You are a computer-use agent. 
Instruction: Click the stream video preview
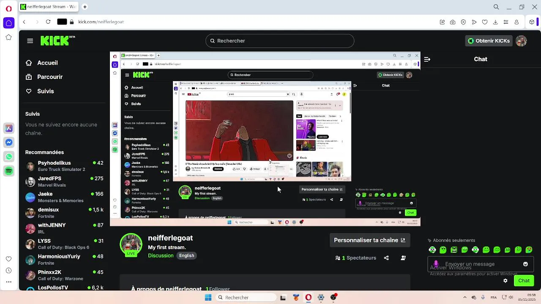[265, 139]
